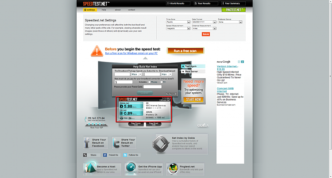Check the TV included checkbox
332x178 pixels.
[162, 82]
